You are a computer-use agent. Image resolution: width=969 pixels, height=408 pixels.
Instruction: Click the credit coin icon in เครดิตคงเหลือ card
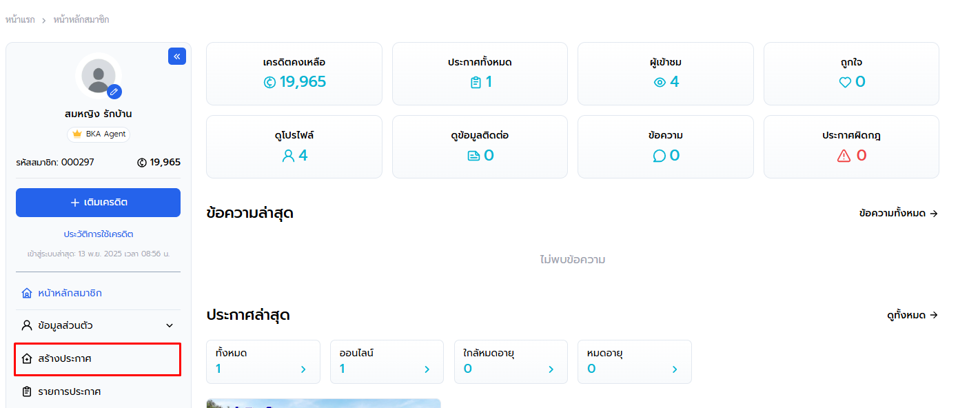coord(269,83)
